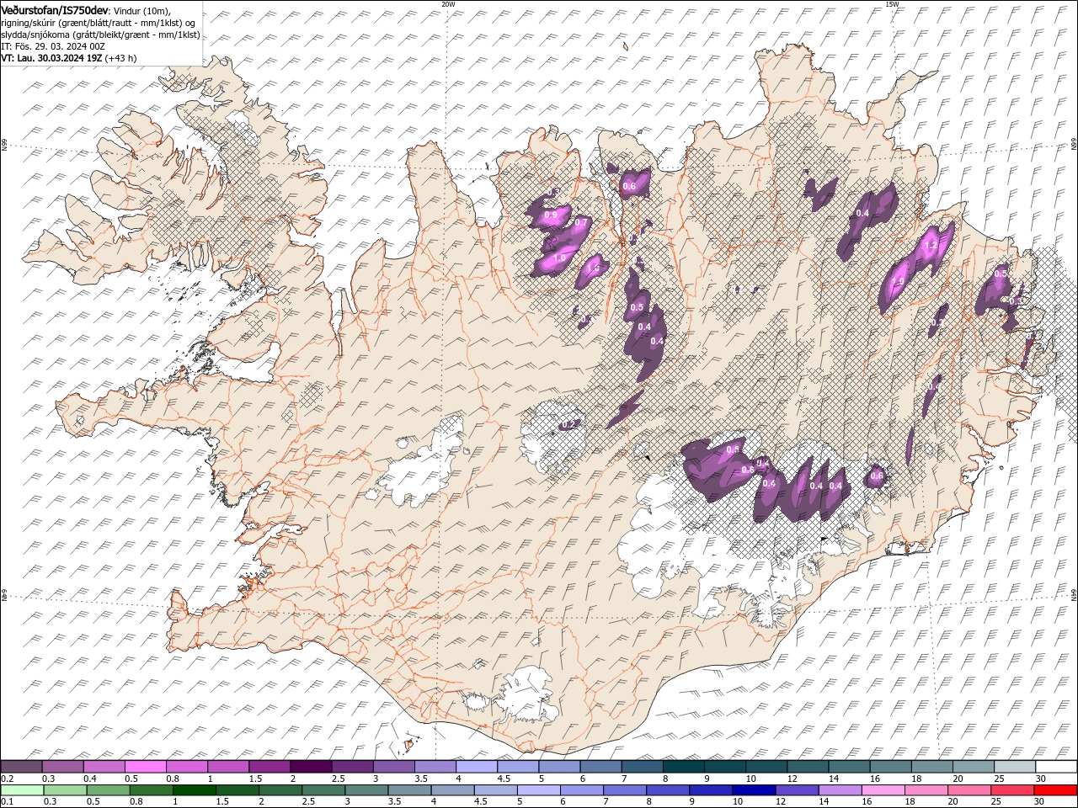Pick the pale green 0.1 rain legend swatch
The width and height of the screenshot is (1078, 808).
[x=22, y=790]
